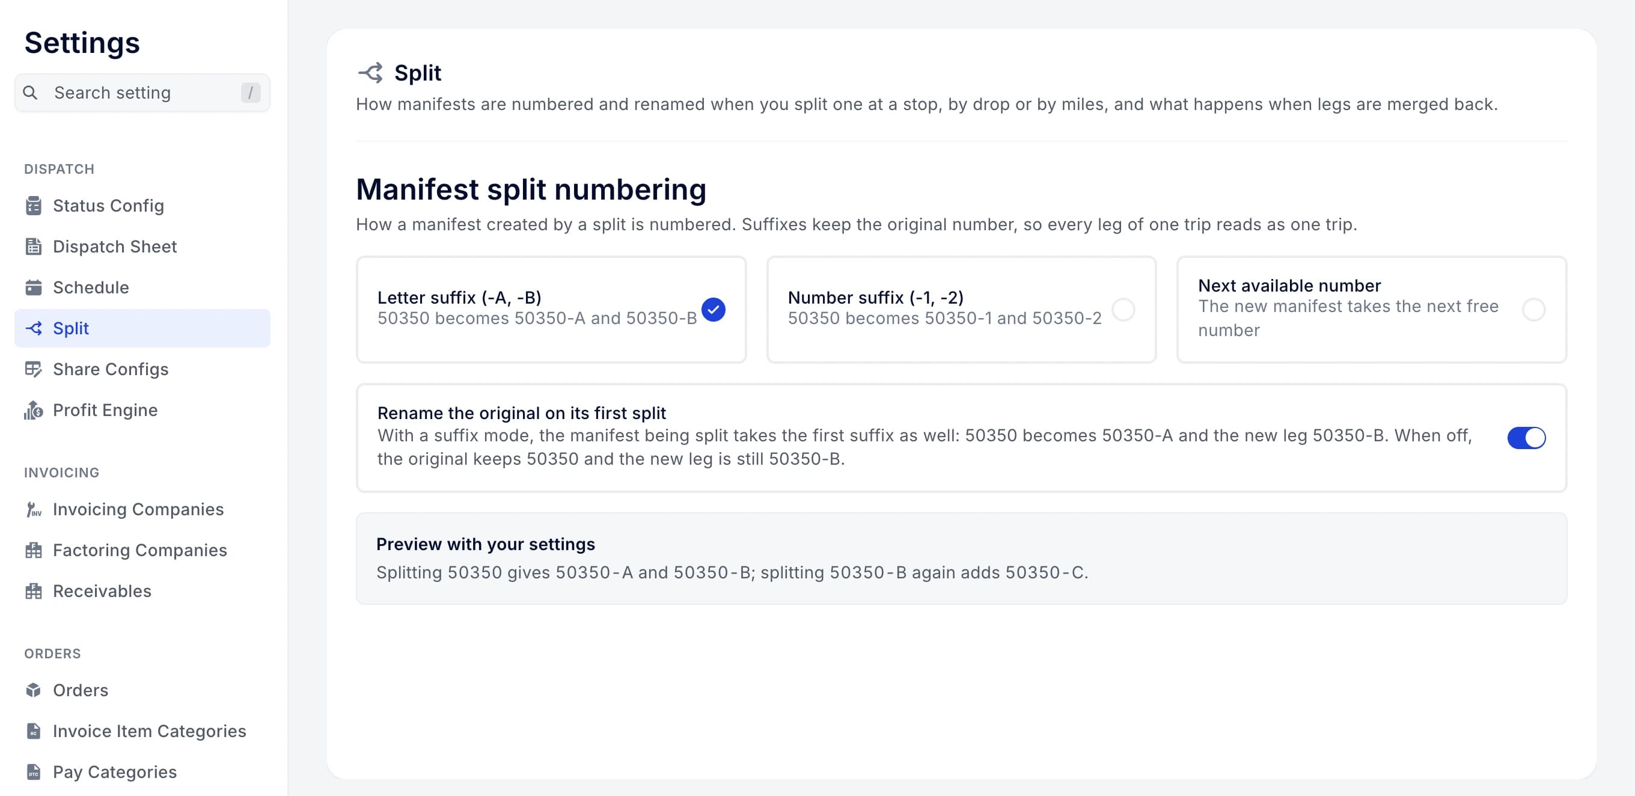The image size is (1635, 796).
Task: Open the Split settings menu item
Action: (142, 328)
